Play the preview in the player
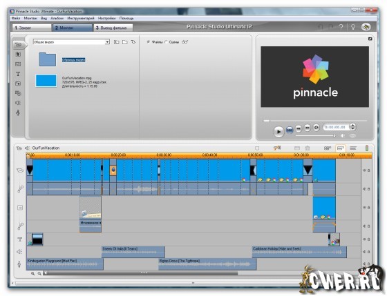This screenshot has height=296, width=387. (279, 131)
